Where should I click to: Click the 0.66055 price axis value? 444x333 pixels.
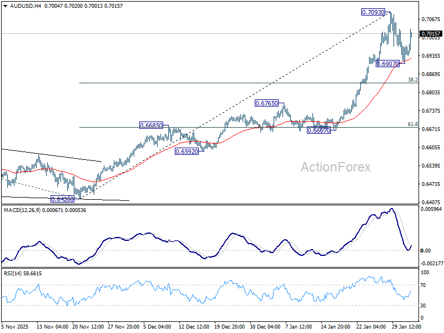click(431, 147)
